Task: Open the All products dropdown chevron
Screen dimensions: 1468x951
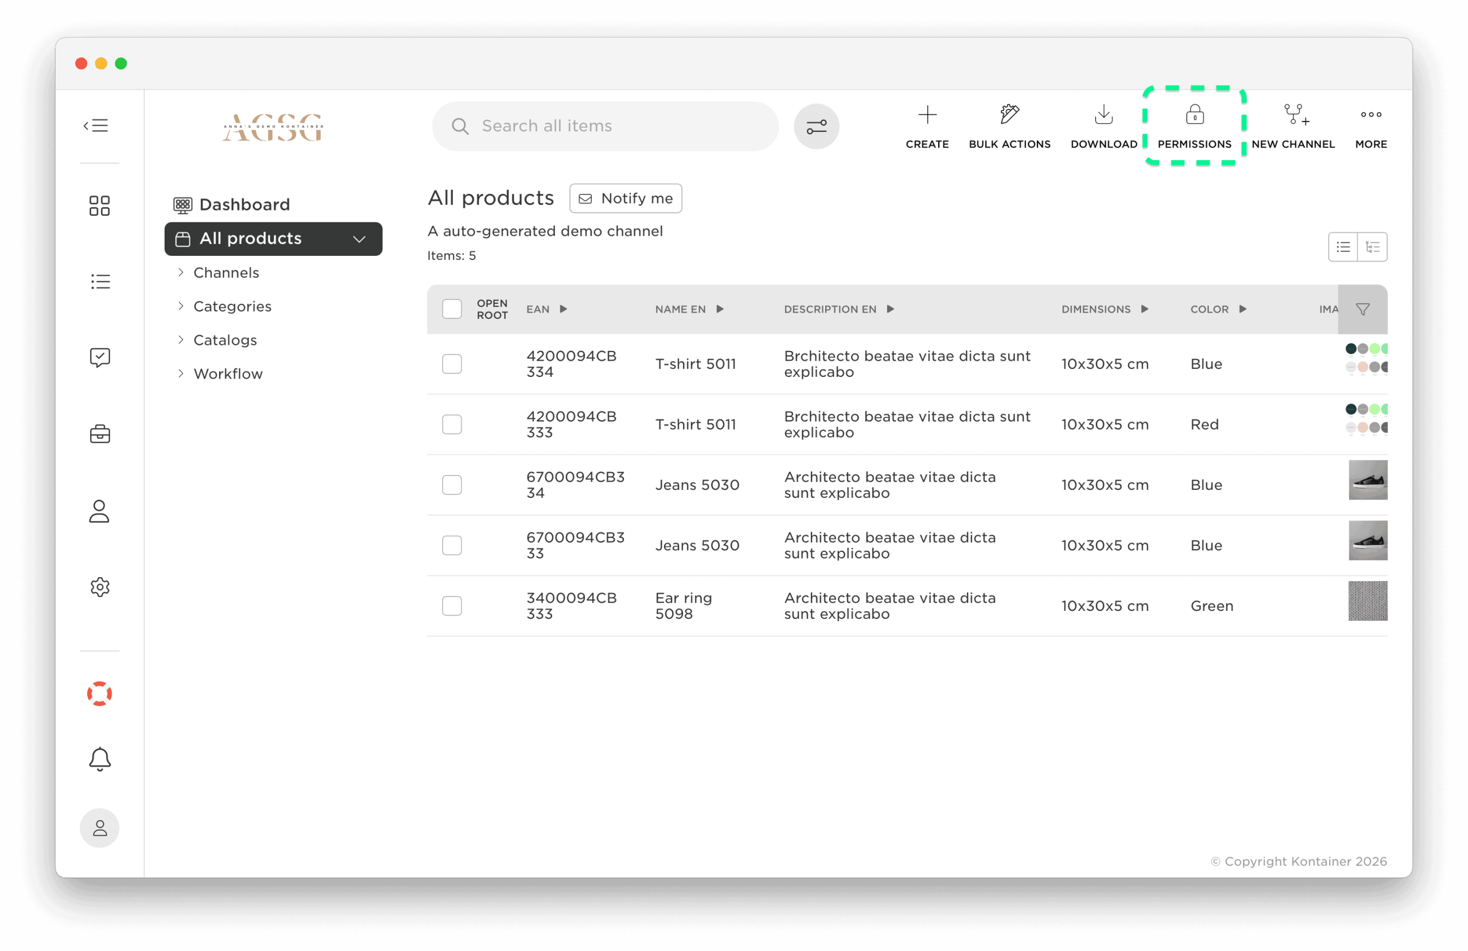Action: [360, 239]
